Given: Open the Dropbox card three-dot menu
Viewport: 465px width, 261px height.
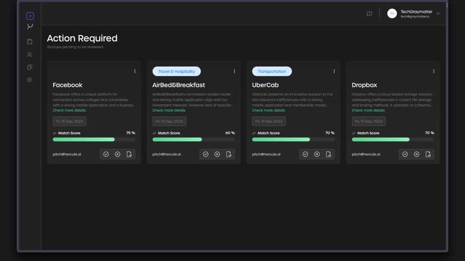Looking at the screenshot, I should [434, 71].
